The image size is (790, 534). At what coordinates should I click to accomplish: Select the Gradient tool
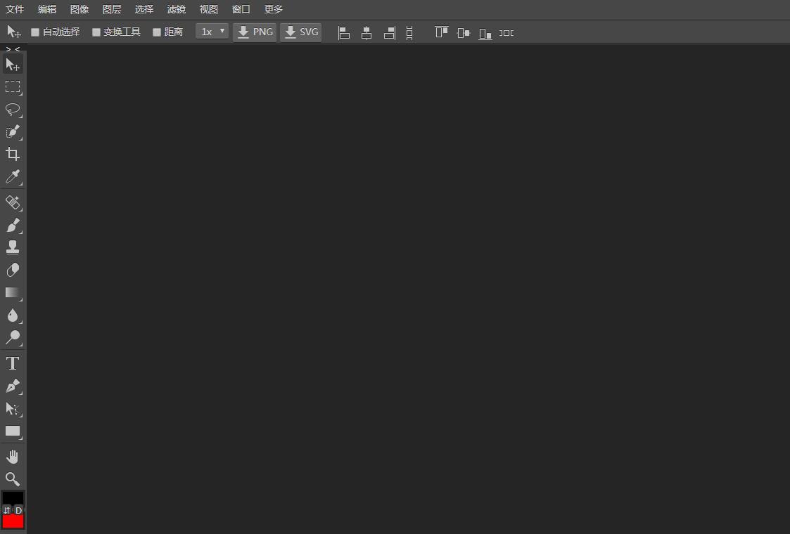pos(13,292)
